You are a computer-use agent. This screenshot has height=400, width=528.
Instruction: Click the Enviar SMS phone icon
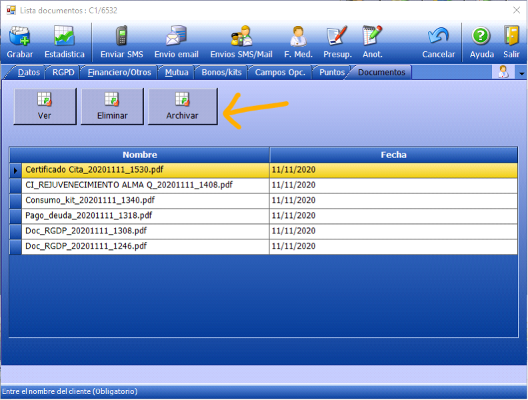tap(121, 37)
